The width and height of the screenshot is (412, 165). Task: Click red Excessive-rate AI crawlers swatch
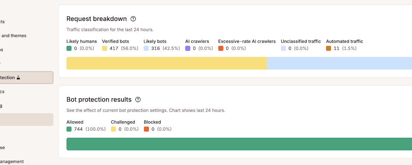[x=221, y=48]
